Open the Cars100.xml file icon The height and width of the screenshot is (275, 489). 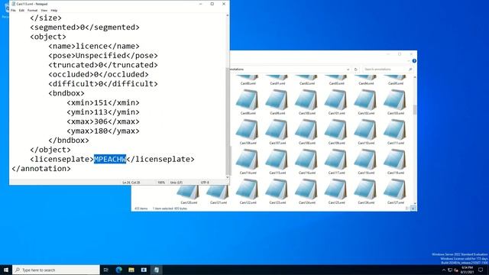coord(306,100)
